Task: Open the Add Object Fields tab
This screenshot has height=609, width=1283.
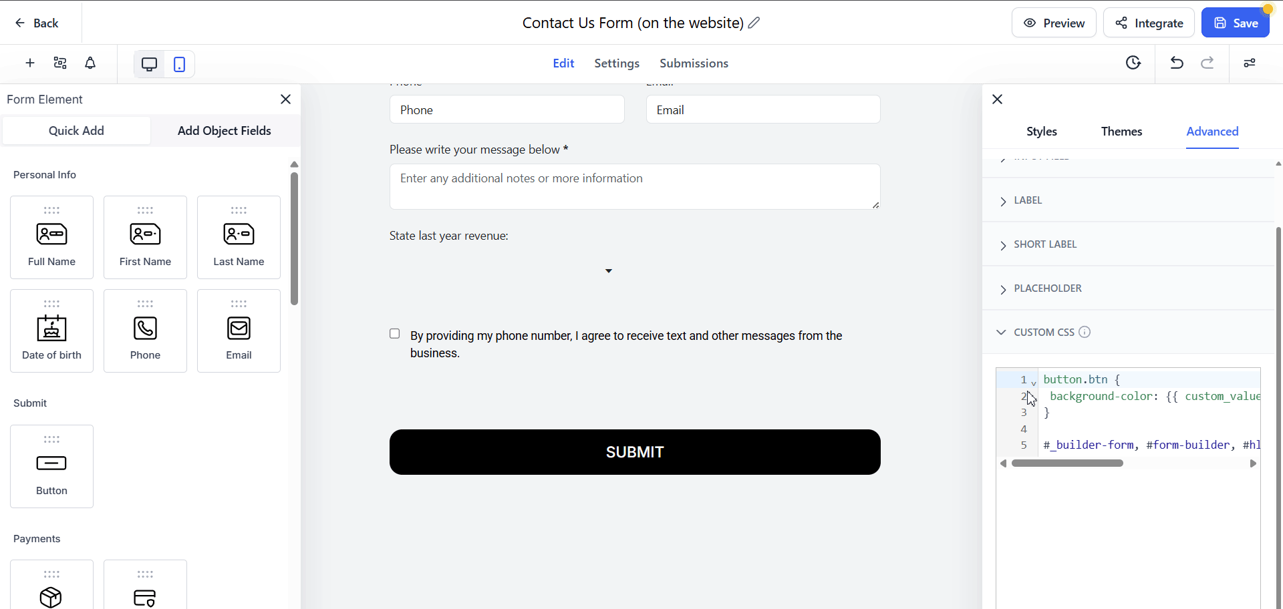Action: coord(225,131)
